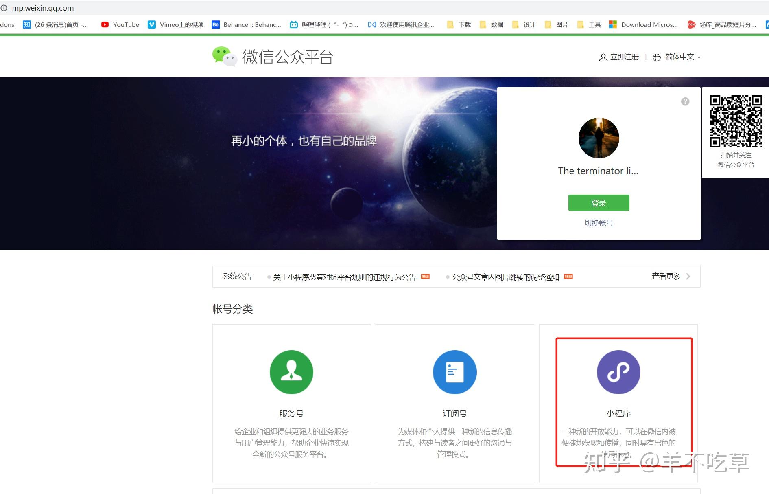This screenshot has height=494, width=769.
Task: Click the mp.weixin.qq.com address bar
Action: coord(43,8)
